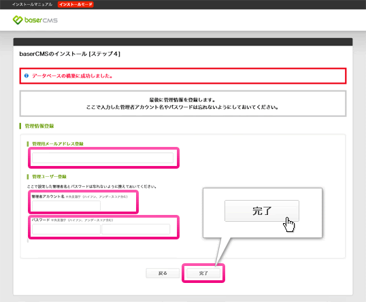Click the 管理情報登録 section heading
Image resolution: width=366 pixels, height=302 pixels.
tap(39, 126)
